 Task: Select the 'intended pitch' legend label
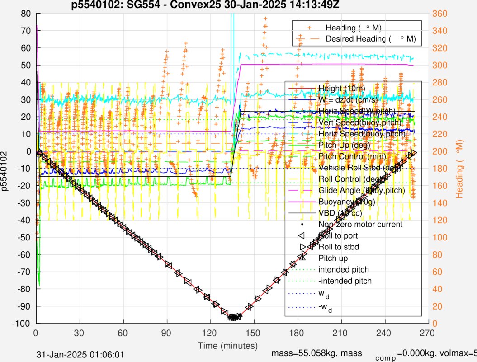click(x=342, y=270)
